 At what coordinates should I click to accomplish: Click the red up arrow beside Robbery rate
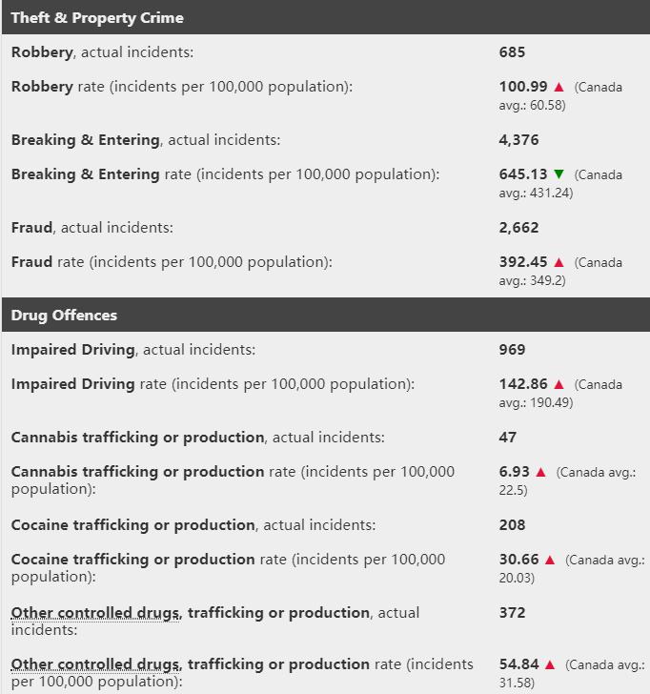tap(559, 88)
